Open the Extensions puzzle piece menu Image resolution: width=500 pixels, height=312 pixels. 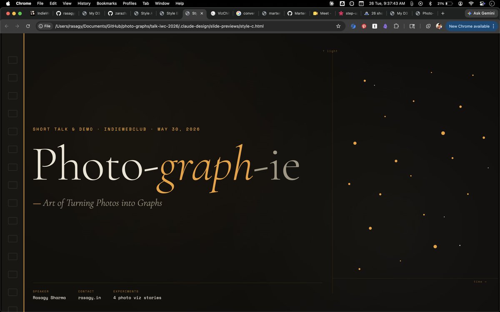click(396, 26)
